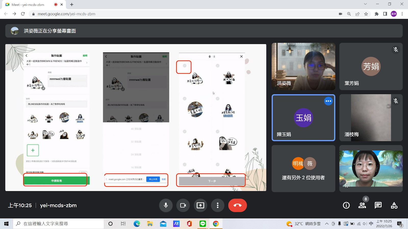Open LINE app from taskbar
This screenshot has width=408, height=229.
tap(203, 224)
